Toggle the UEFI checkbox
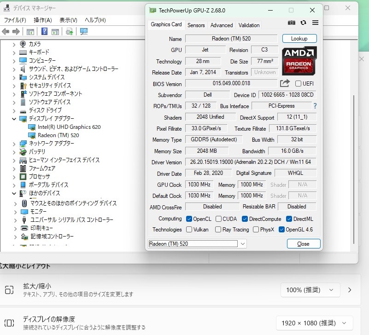369x335 pixels. 298,83
